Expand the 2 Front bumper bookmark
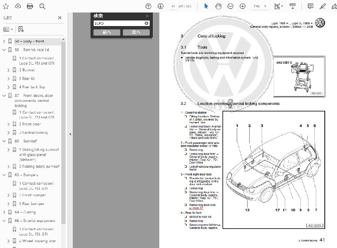This screenshot has height=248, width=337. pyautogui.click(x=8, y=195)
